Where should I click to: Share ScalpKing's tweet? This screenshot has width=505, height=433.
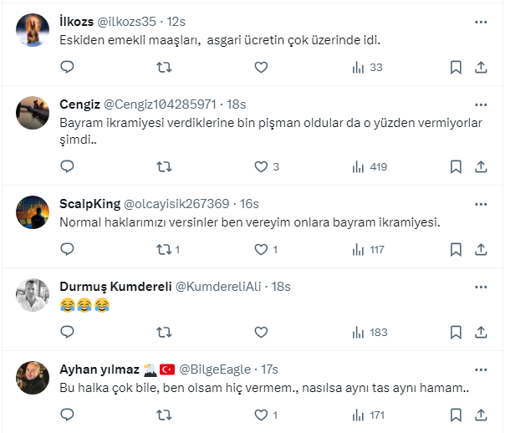tap(481, 249)
